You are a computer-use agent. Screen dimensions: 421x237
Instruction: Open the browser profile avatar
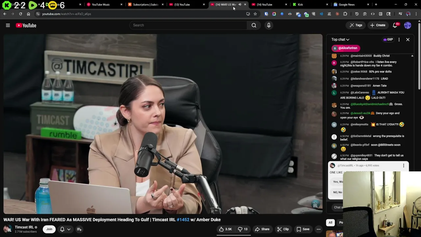408,14
